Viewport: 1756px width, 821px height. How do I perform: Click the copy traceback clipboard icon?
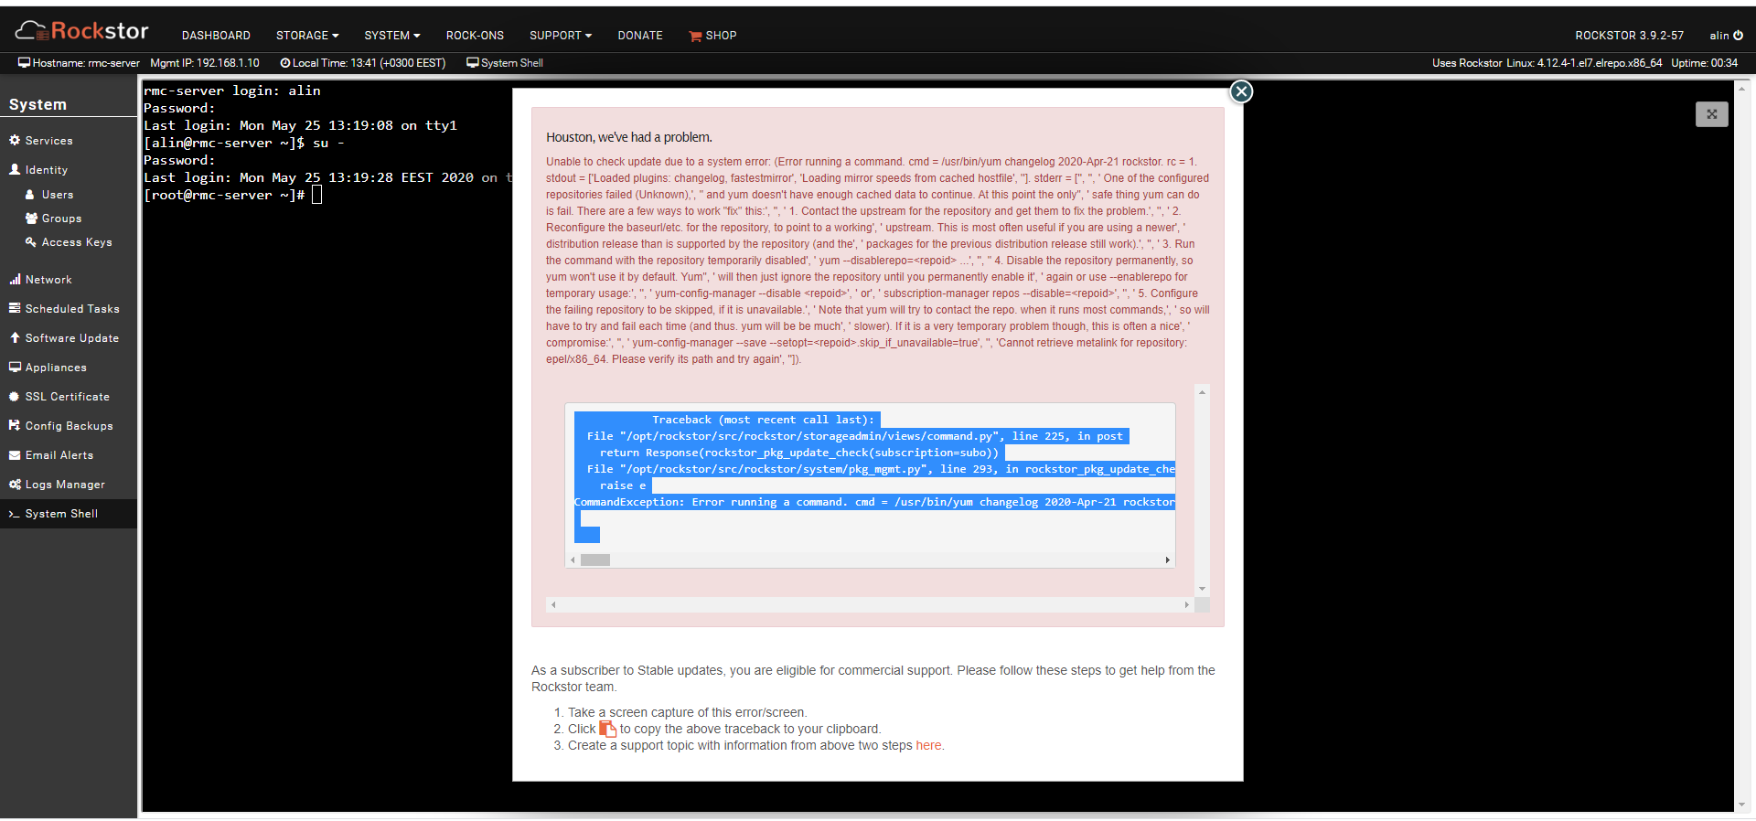pyautogui.click(x=607, y=729)
